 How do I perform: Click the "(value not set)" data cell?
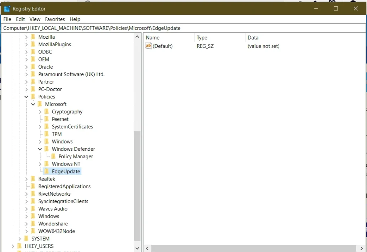pos(263,46)
